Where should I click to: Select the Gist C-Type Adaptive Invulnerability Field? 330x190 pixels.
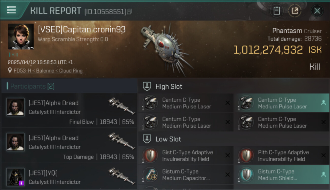tap(186, 156)
